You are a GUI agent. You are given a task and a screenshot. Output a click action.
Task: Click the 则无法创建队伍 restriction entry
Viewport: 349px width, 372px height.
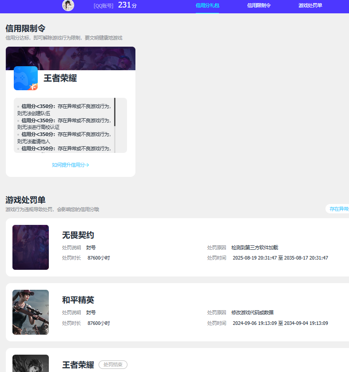[x=34, y=113]
